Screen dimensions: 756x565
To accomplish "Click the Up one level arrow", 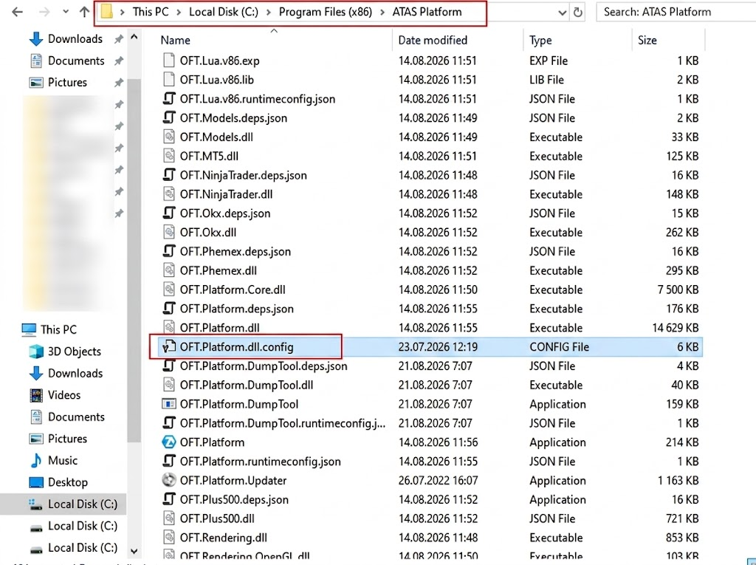I will pyautogui.click(x=84, y=12).
